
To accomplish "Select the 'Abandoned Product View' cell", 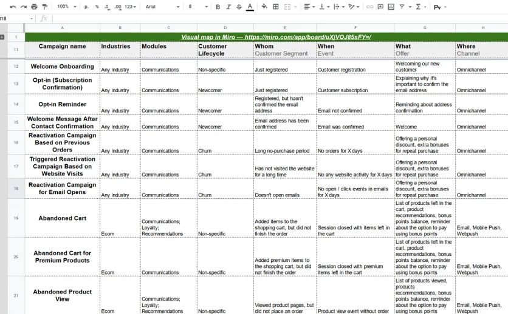I will point(62,295).
